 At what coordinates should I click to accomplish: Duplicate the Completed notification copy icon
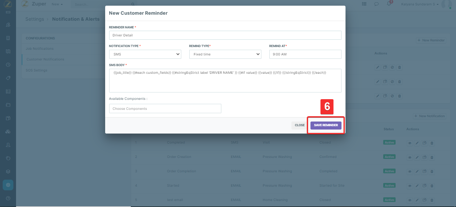click(x=424, y=143)
